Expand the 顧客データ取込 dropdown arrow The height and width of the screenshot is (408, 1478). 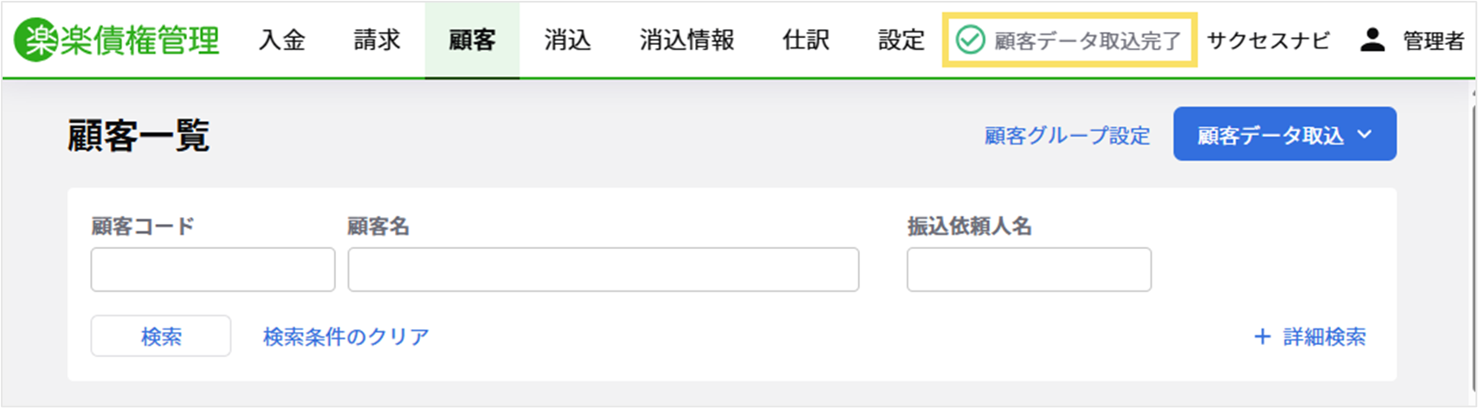1365,135
